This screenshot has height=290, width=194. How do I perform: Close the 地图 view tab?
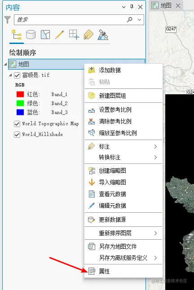tap(178, 5)
